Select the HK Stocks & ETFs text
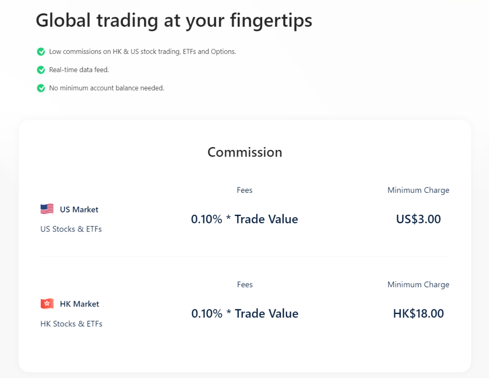Image resolution: width=489 pixels, height=378 pixels. click(x=71, y=324)
